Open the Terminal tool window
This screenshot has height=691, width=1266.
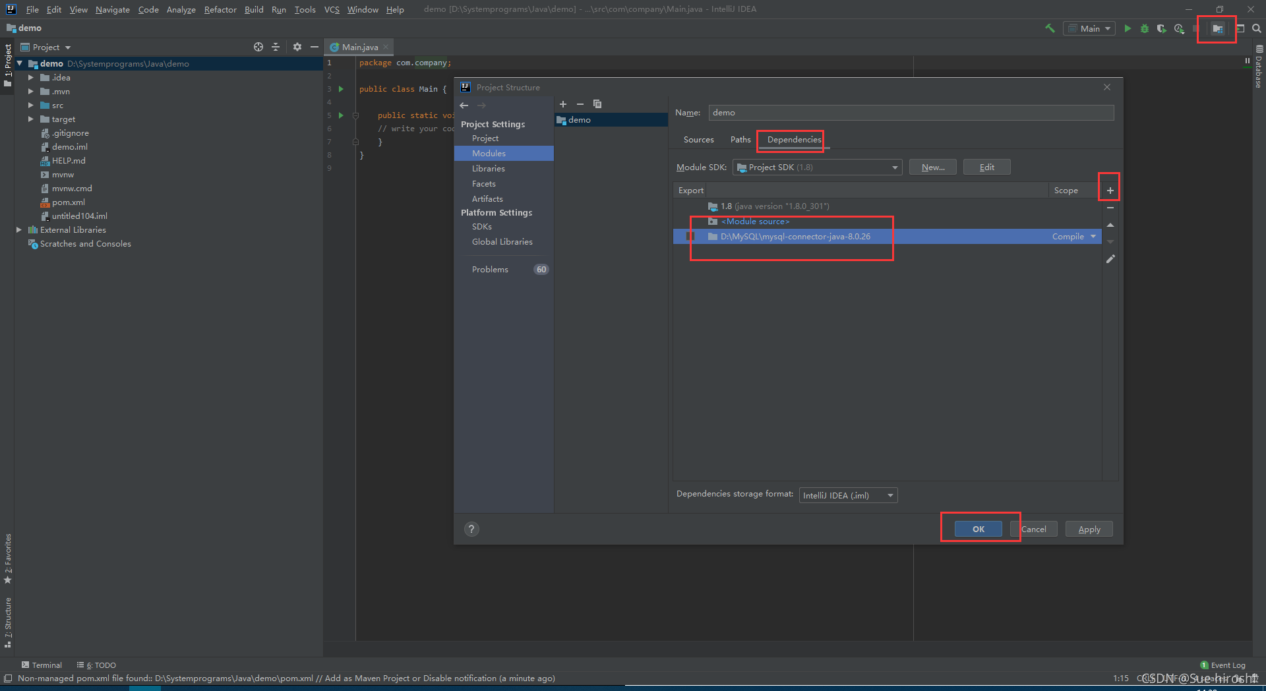click(42, 665)
